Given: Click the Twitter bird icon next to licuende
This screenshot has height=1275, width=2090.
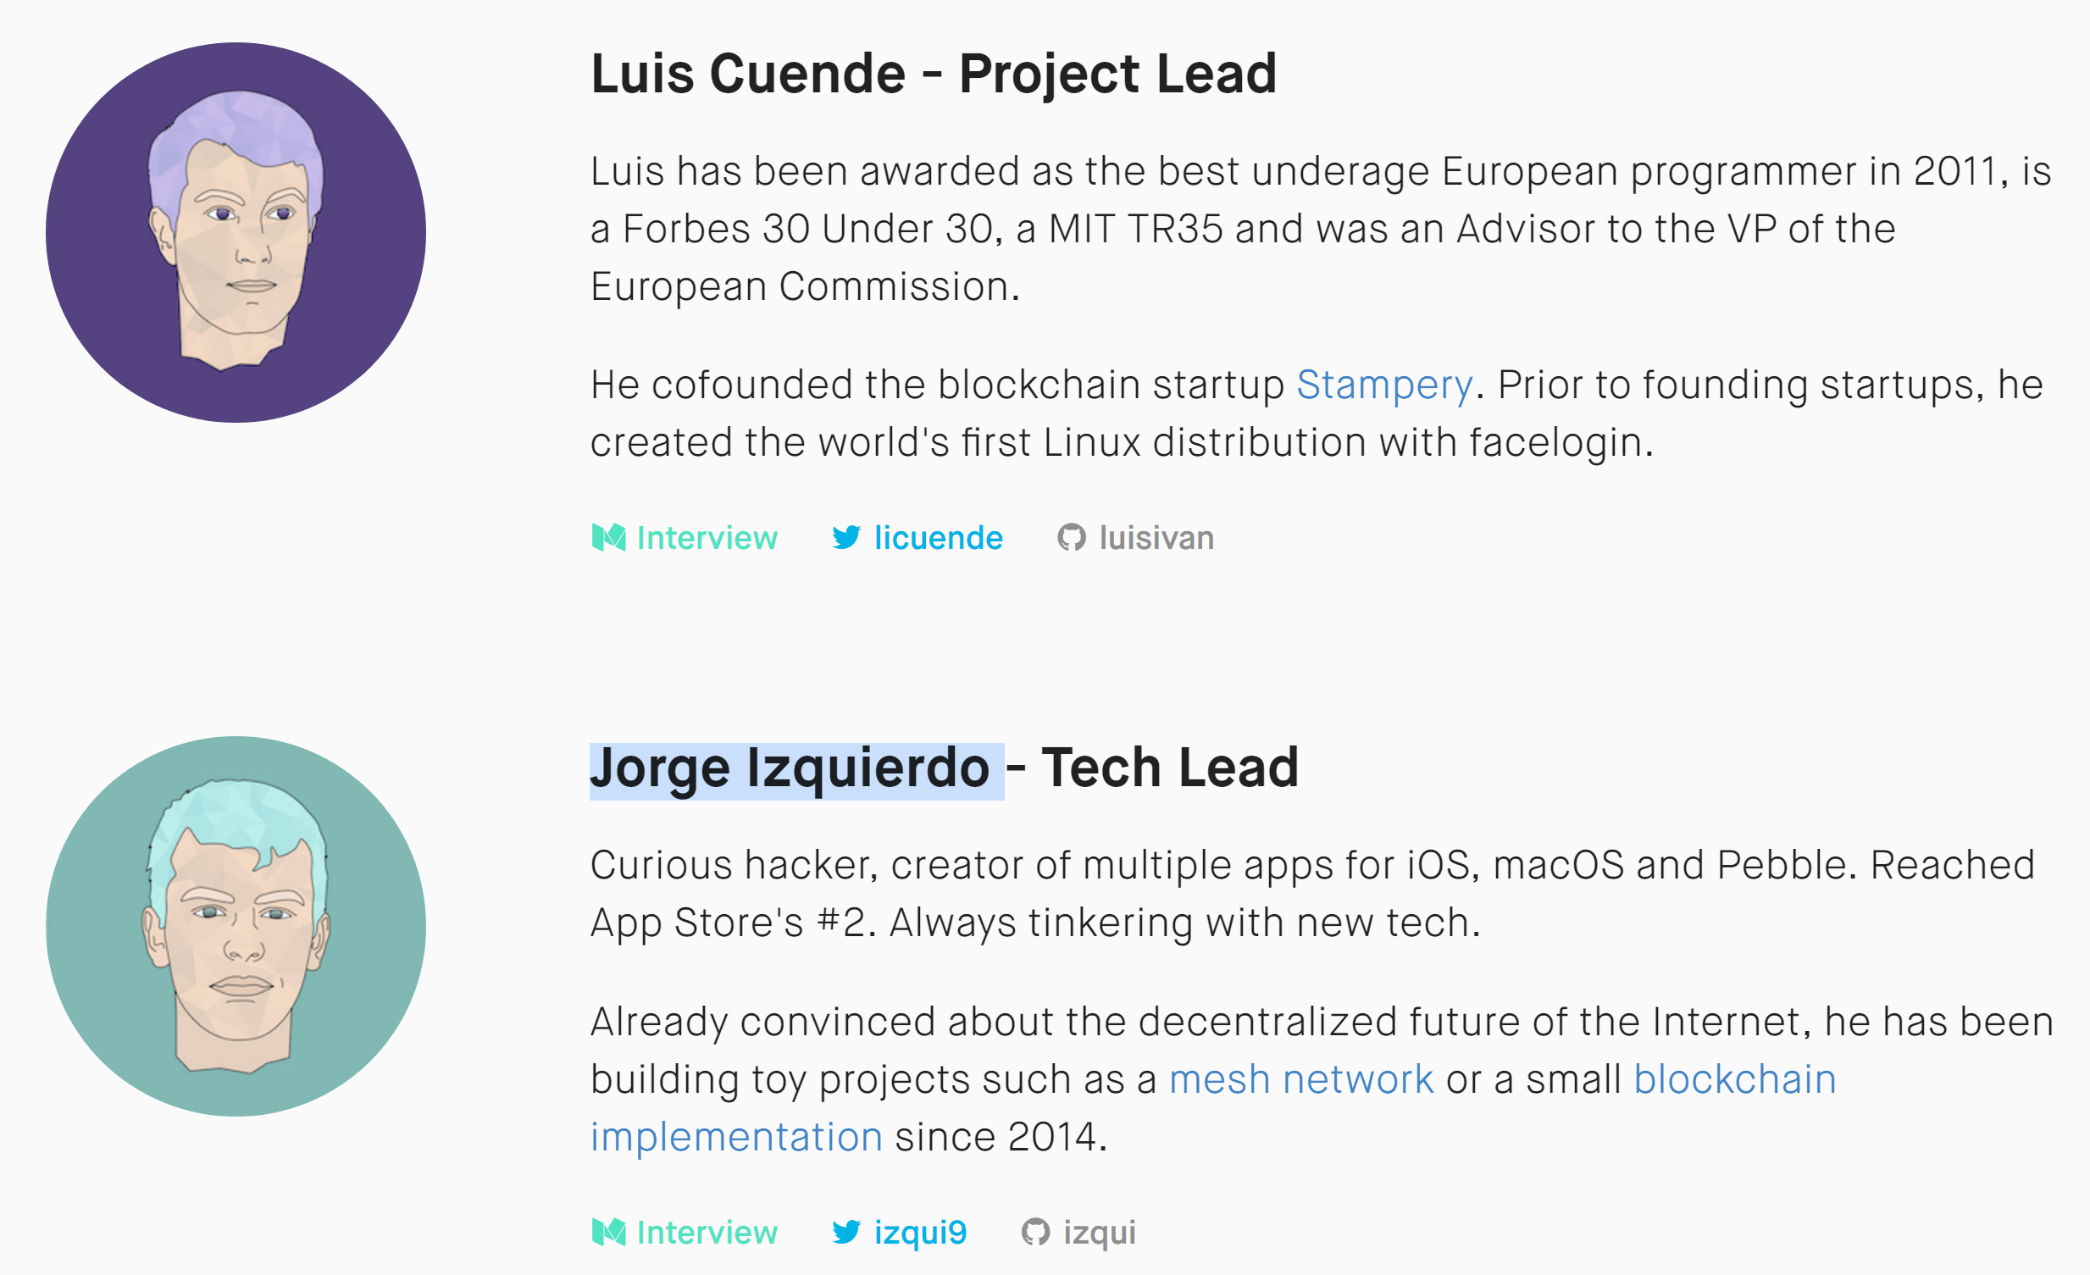Looking at the screenshot, I should (x=845, y=538).
